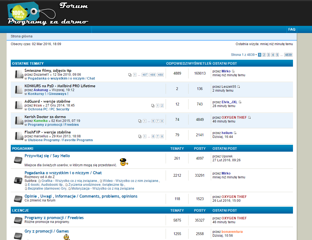This screenshot has width=312, height=240.
Task: Click multipage icon in Kerish Doctor row
Action: (140, 121)
